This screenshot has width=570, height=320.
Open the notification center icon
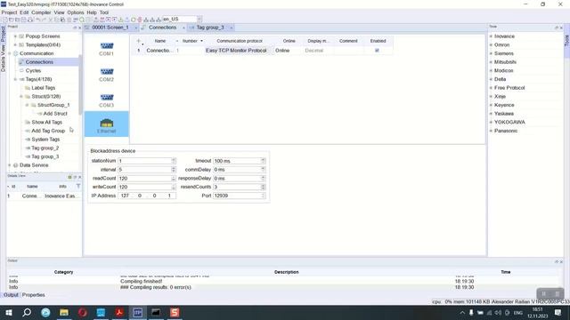pos(558,312)
